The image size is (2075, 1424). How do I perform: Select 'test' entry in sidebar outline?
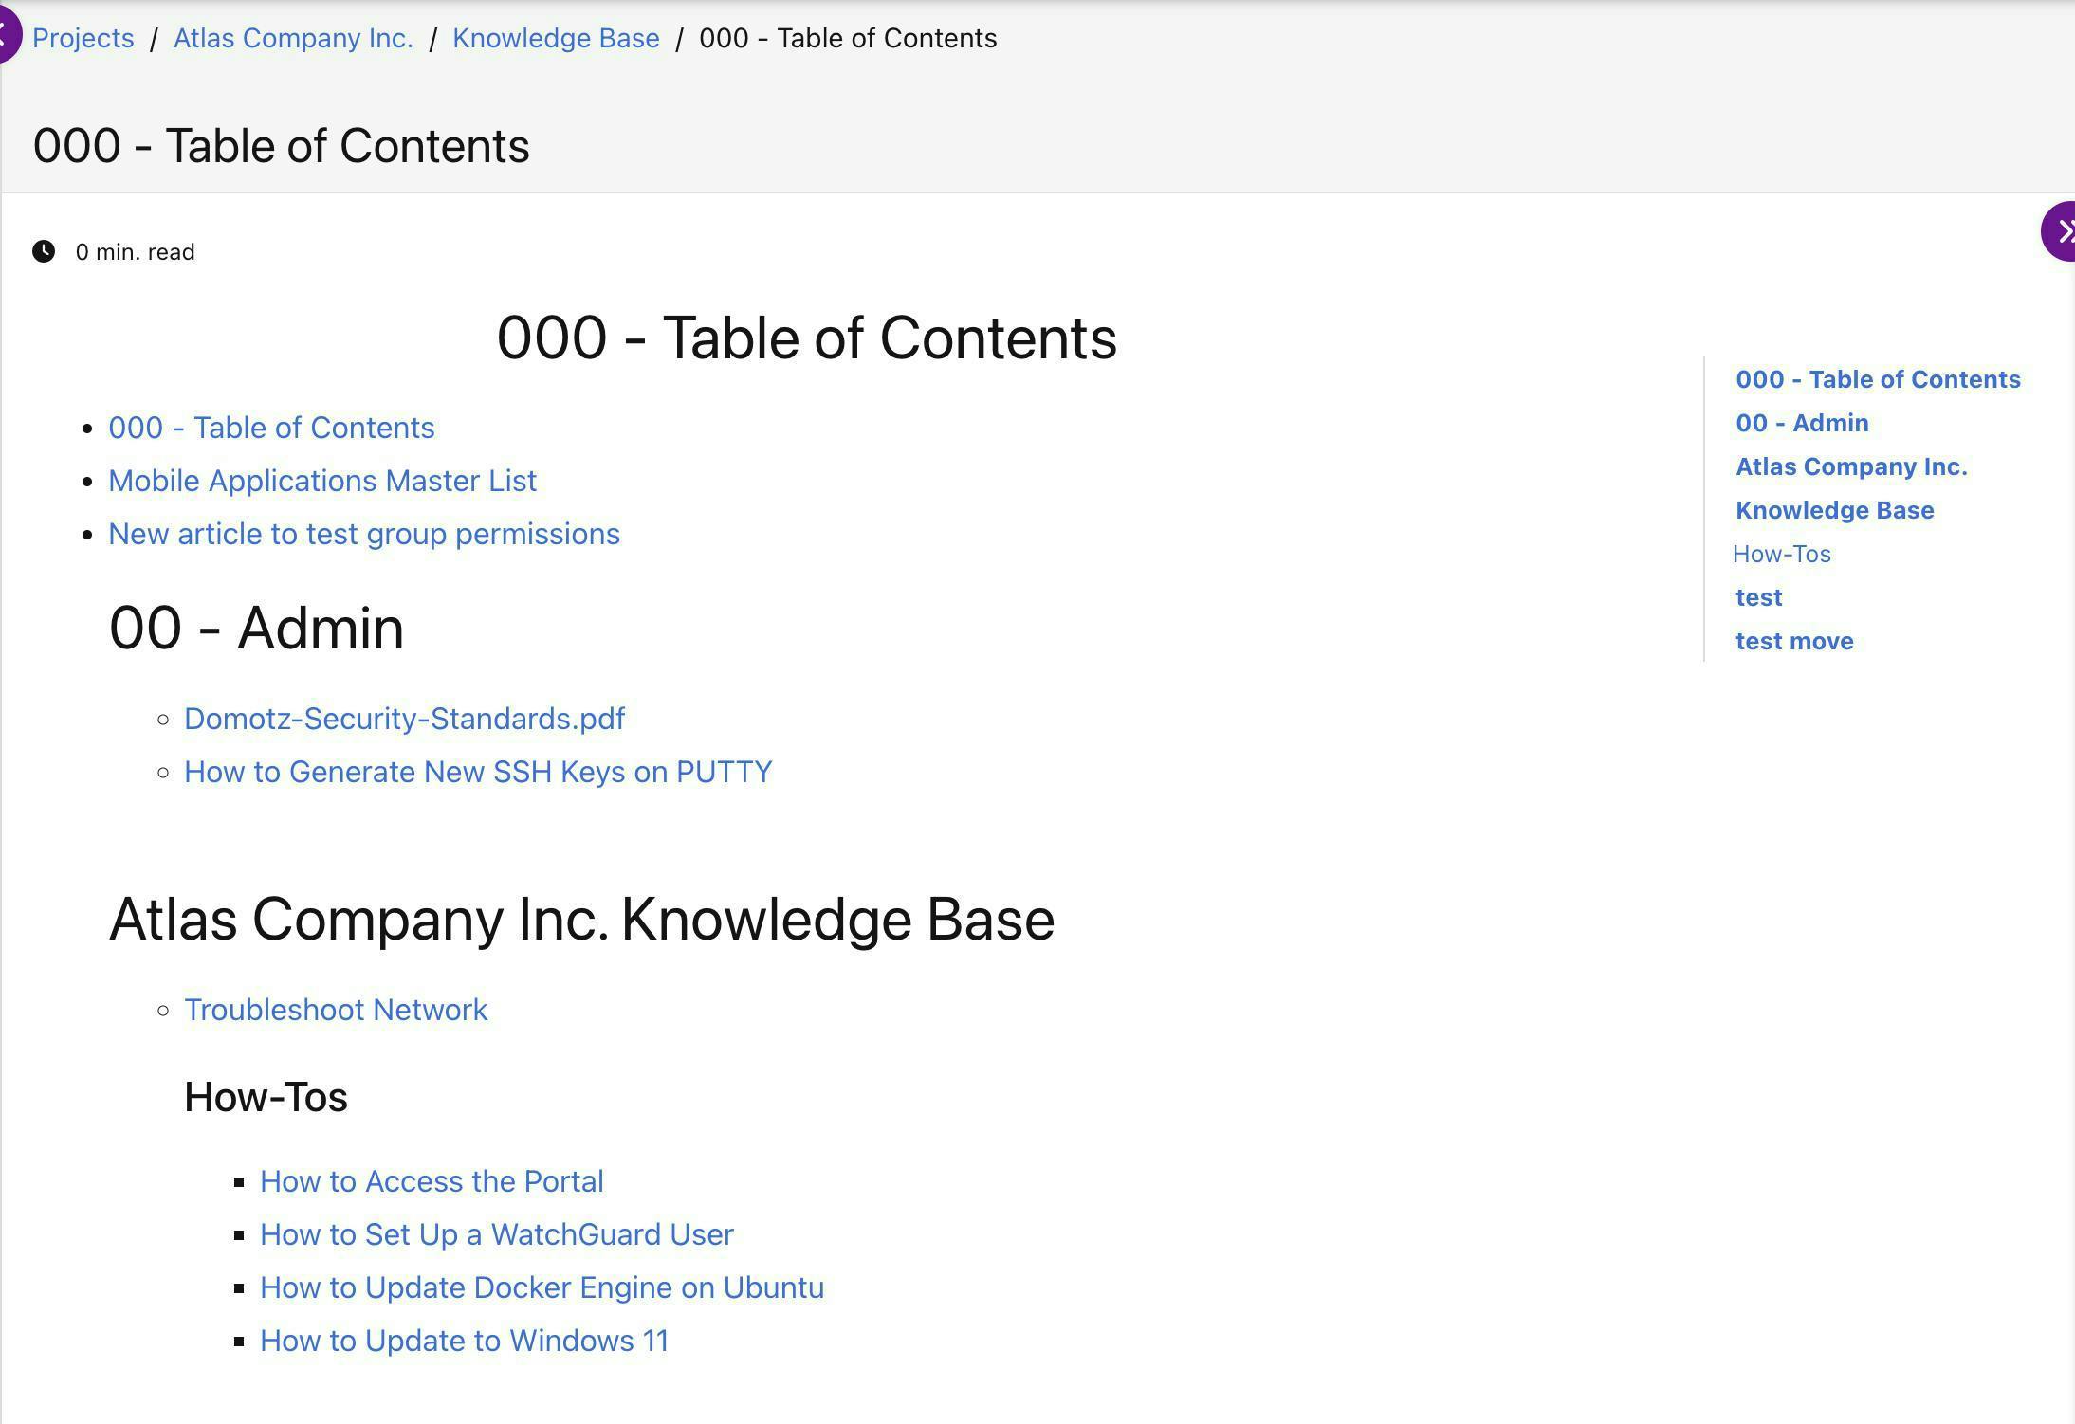tap(1759, 597)
